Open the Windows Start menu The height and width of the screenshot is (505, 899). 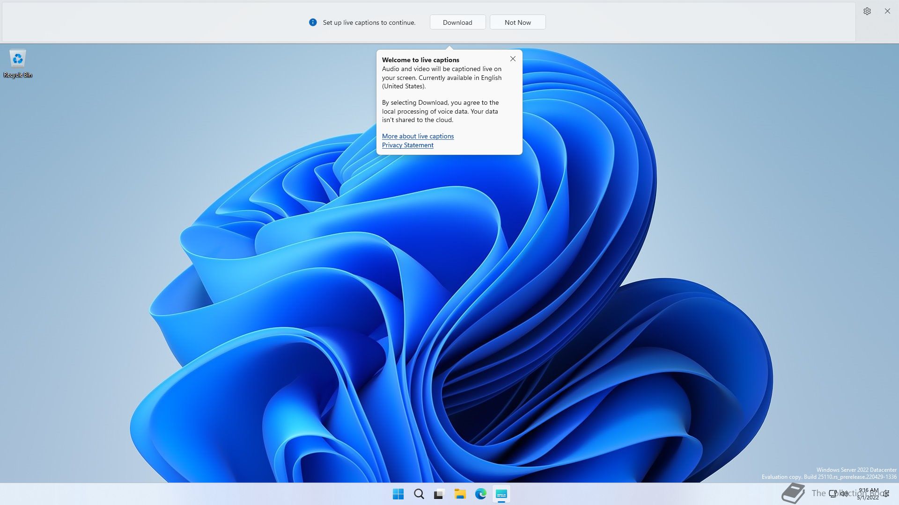[x=398, y=494]
